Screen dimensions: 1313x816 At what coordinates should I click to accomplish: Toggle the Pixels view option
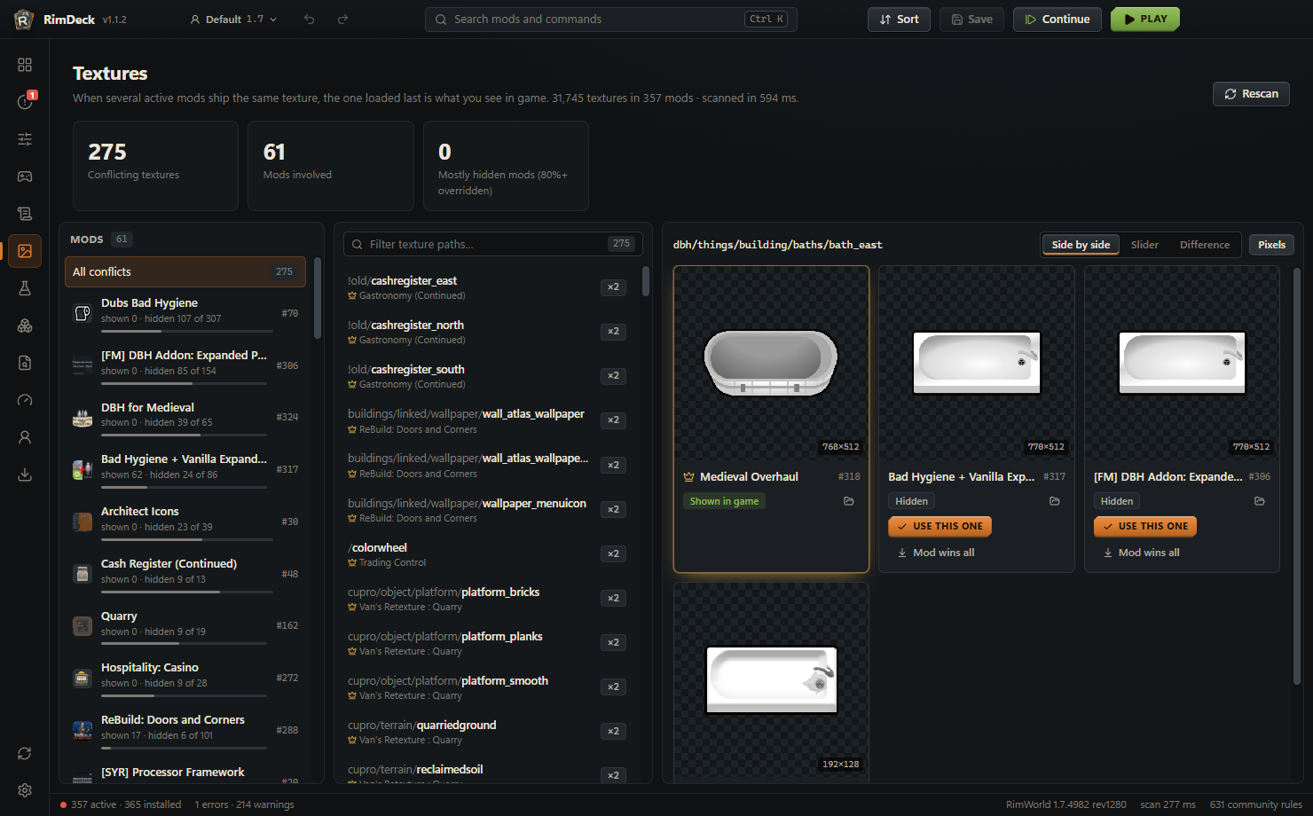pyautogui.click(x=1271, y=245)
